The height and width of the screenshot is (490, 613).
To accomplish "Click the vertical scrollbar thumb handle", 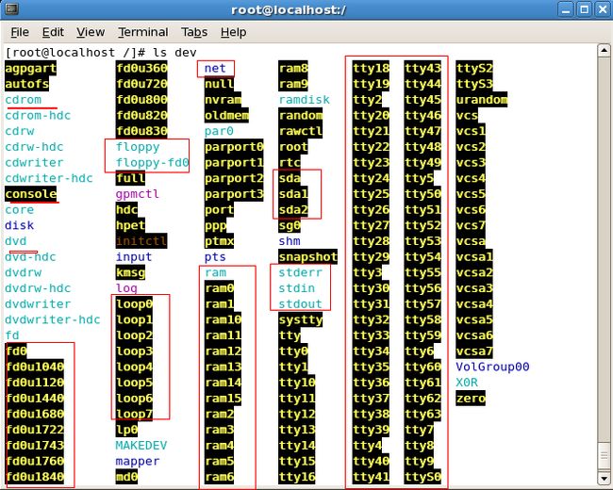I will pos(604,456).
